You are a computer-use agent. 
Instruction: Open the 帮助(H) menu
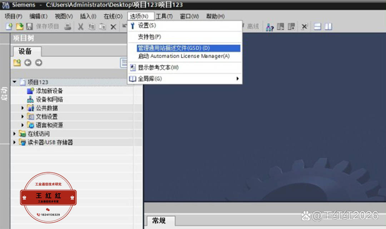[216, 16]
